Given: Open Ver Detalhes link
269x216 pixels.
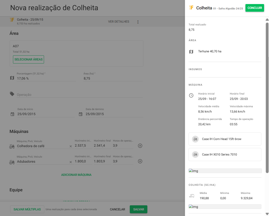Looking at the screenshot, I should click(x=119, y=22).
